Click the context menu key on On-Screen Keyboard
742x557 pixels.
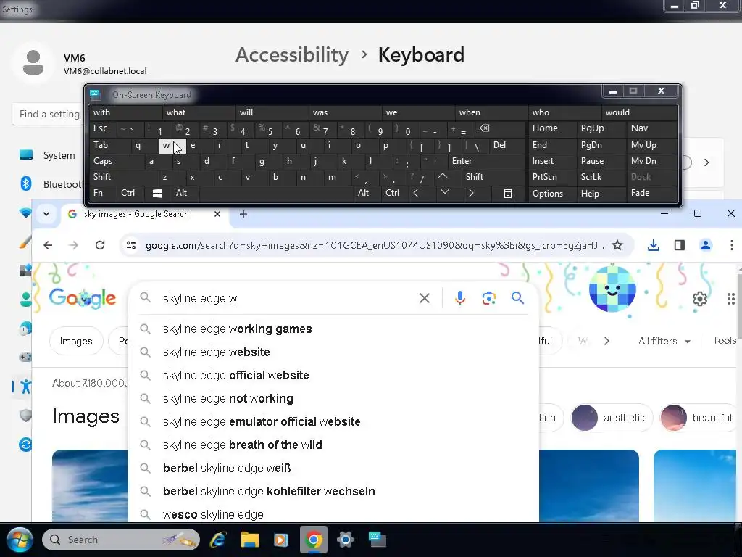[507, 193]
